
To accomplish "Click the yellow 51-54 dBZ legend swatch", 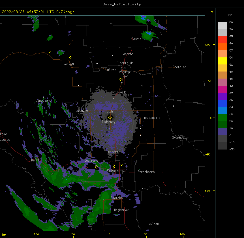I will [222, 61].
